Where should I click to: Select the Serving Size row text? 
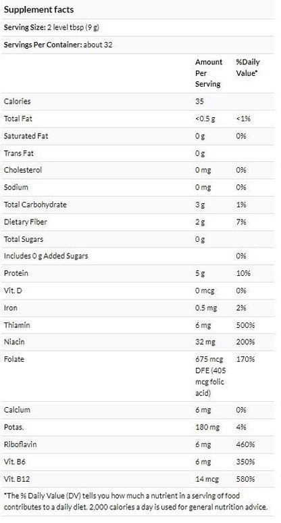(51, 27)
